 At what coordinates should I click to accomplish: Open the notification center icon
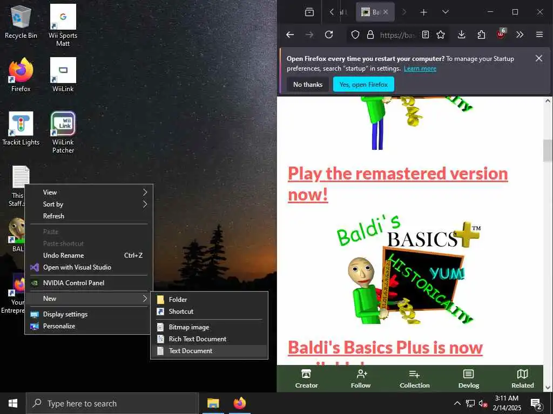pos(536,404)
